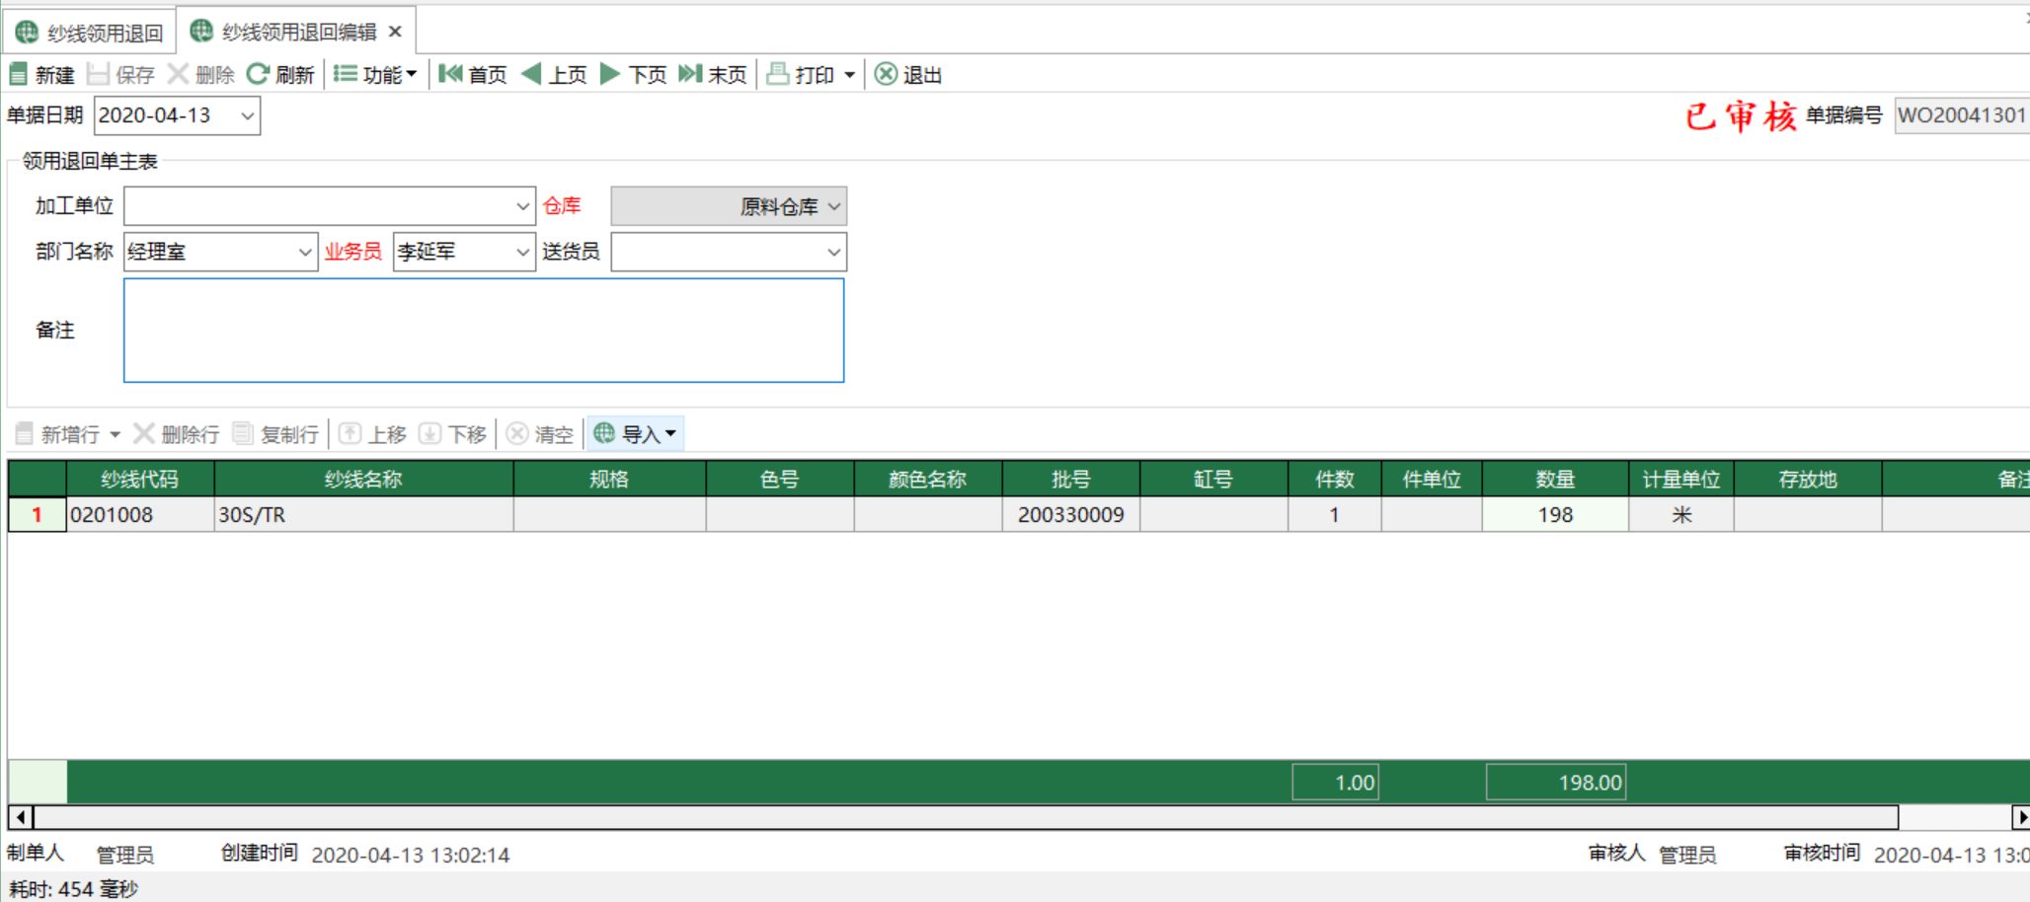Click the 打印 print icon

pos(778,74)
